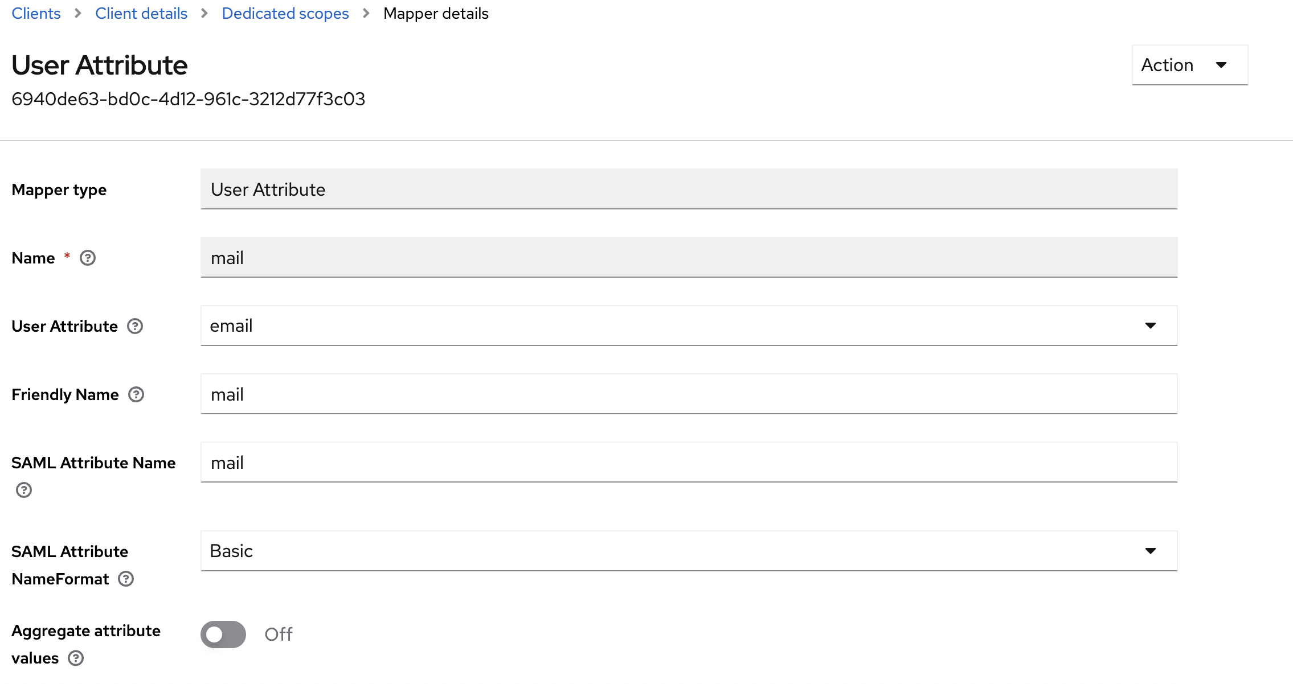This screenshot has height=684, width=1293.
Task: Go to Clients breadcrumb
Action: click(36, 14)
